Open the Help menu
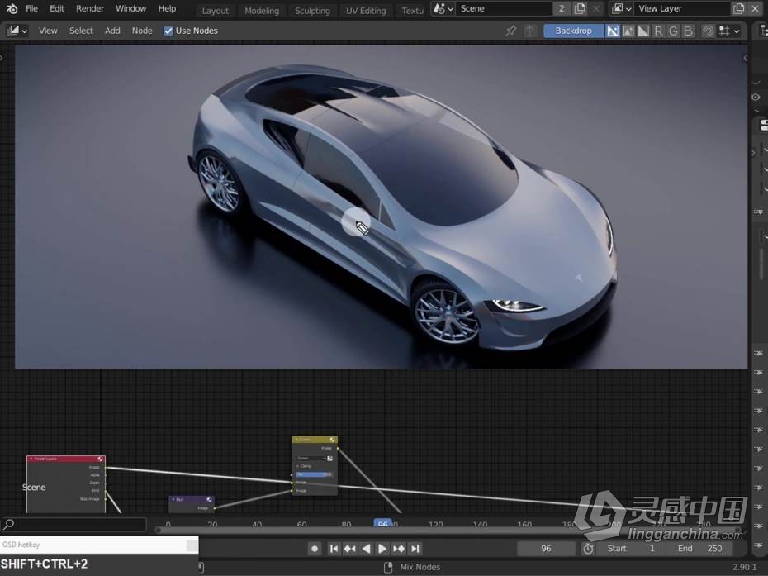This screenshot has height=576, width=768. (167, 8)
